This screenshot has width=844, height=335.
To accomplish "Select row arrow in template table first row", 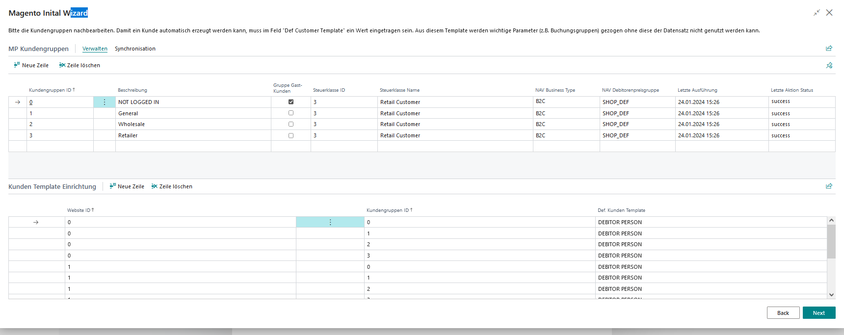I will click(x=36, y=222).
